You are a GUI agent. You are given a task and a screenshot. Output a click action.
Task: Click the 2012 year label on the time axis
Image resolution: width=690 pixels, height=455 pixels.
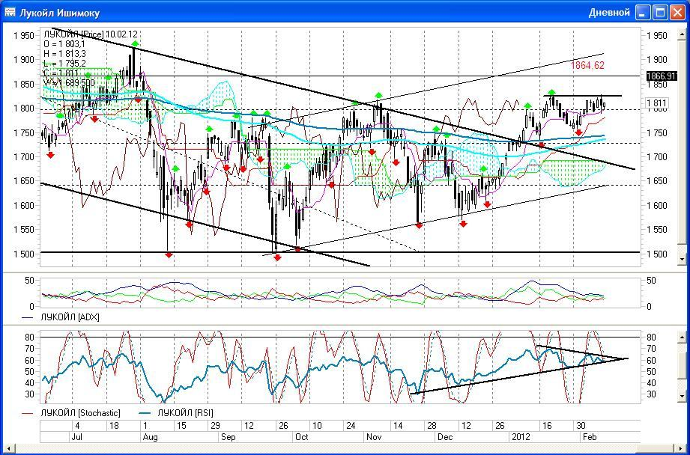520,437
